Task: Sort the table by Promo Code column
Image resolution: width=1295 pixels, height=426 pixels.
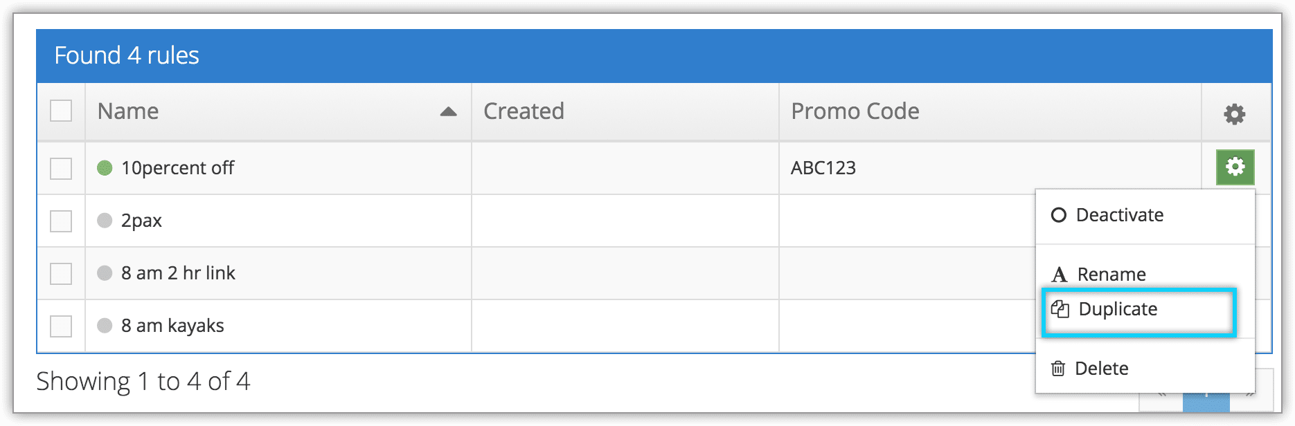Action: tap(855, 111)
